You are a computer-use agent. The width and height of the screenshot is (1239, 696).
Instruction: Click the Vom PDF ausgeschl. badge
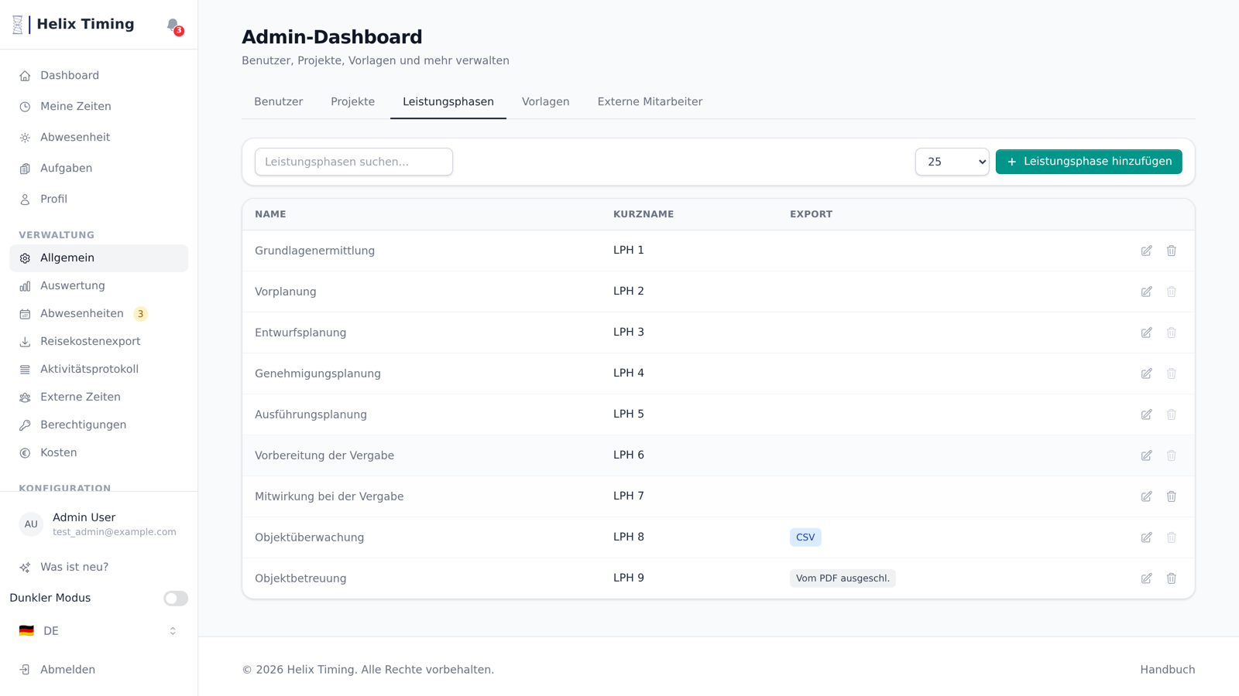coord(843,578)
